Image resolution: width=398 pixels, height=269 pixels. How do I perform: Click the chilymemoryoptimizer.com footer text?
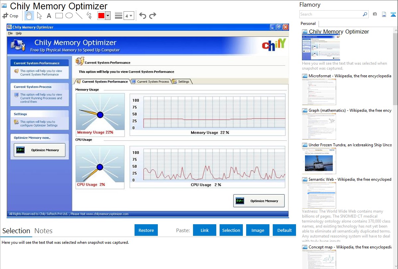(107, 214)
